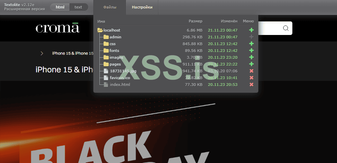Click the 77.30 KB size value
The height and width of the screenshot is (163, 337).
coord(194,85)
